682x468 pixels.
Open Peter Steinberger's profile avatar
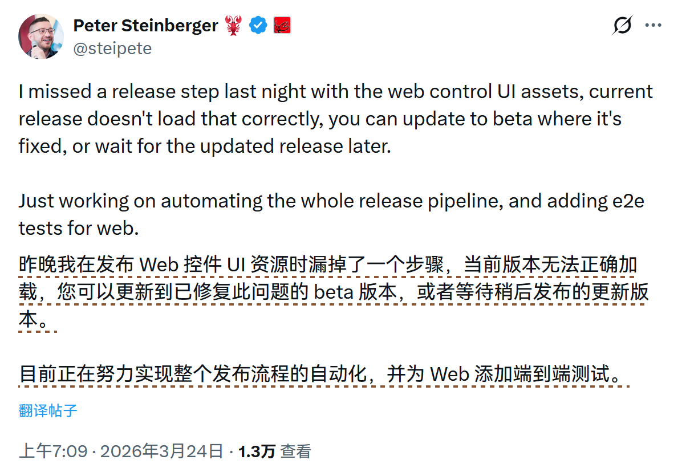[41, 36]
